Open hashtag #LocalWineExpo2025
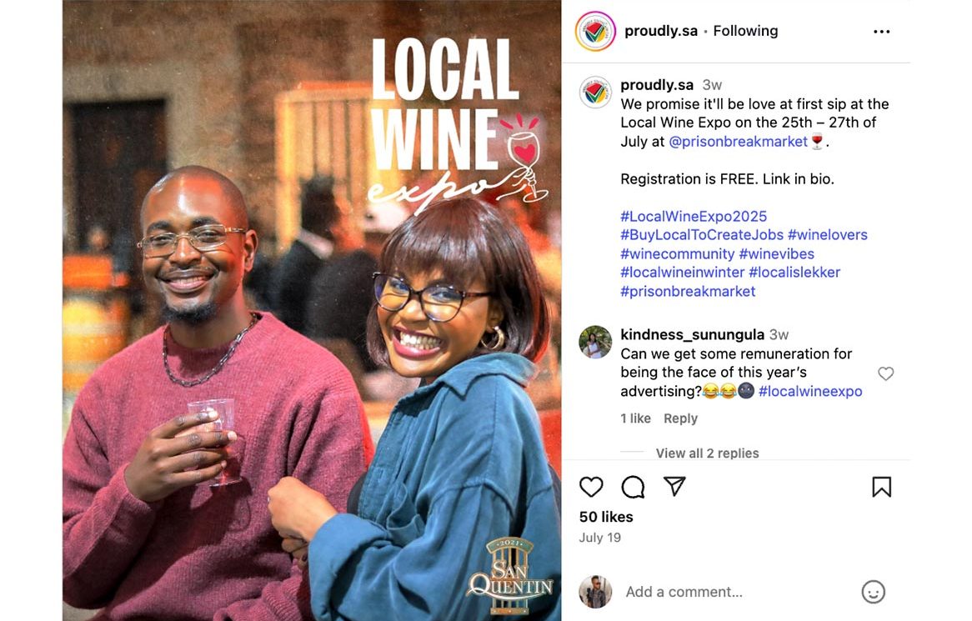The width and height of the screenshot is (972, 621). (x=694, y=216)
